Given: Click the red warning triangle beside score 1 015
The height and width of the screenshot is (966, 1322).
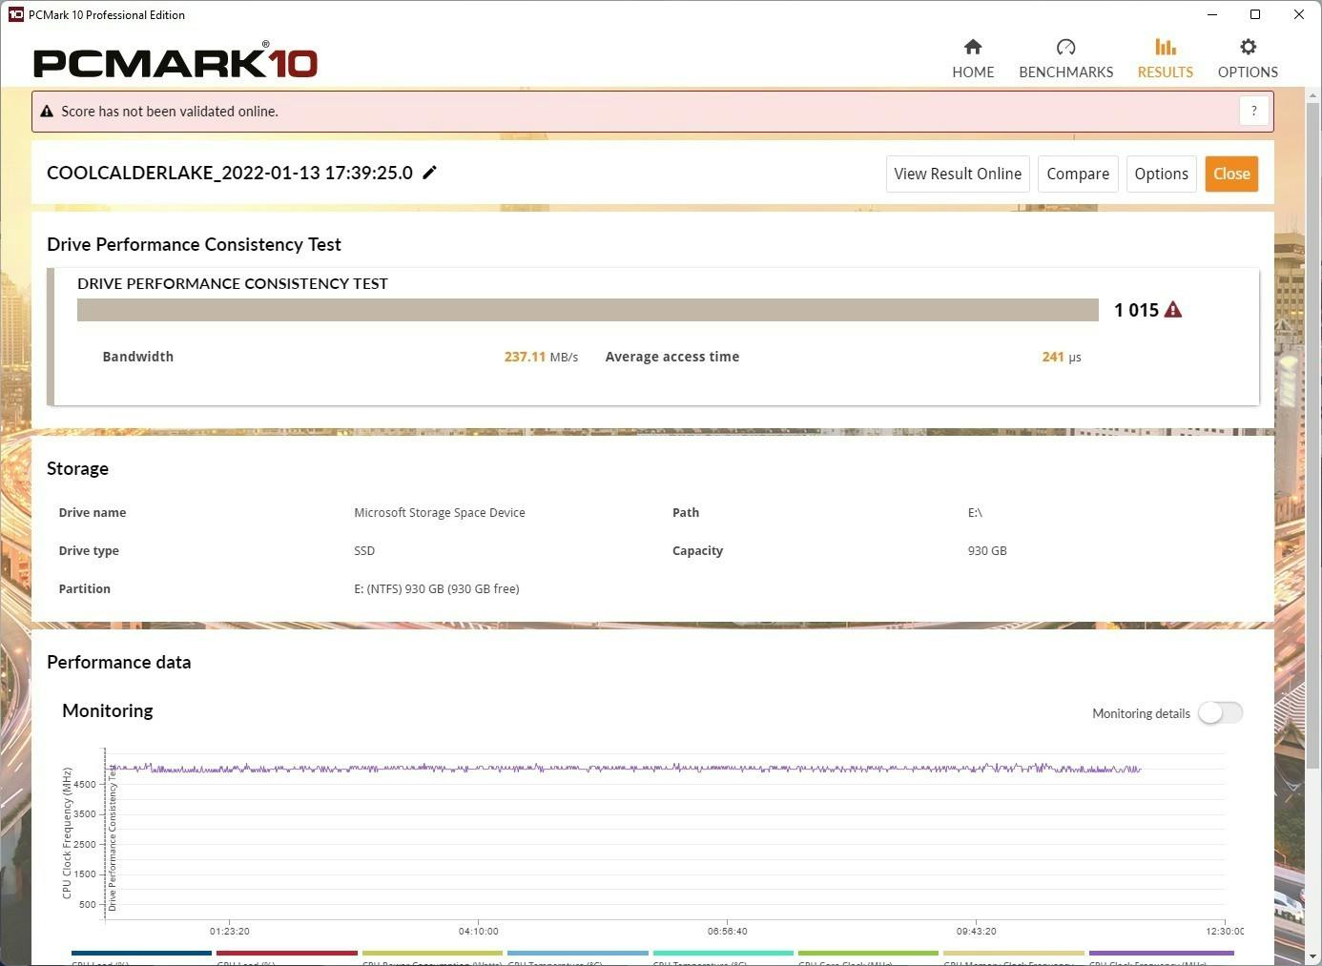Looking at the screenshot, I should coord(1173,310).
